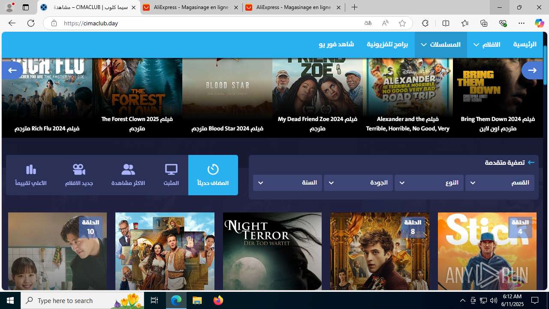View site information lock icon
Screen dimensions: 549x309
click(54, 23)
